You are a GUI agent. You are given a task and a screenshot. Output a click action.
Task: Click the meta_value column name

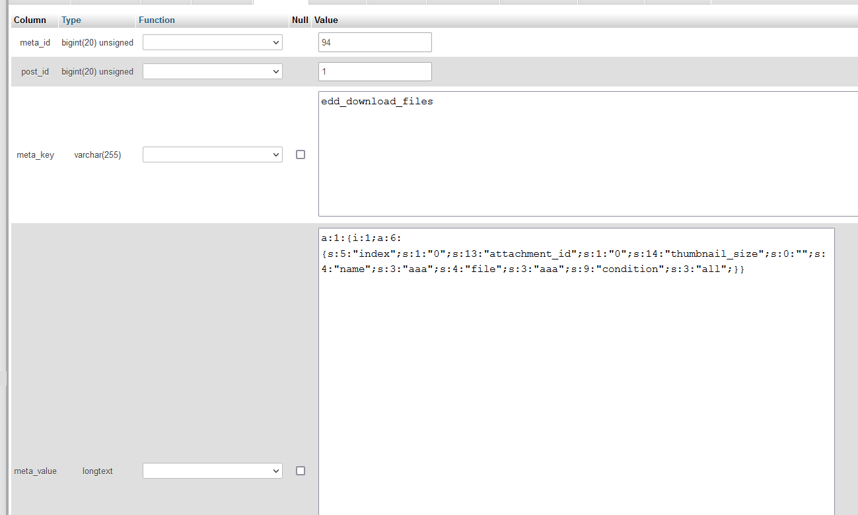pyautogui.click(x=36, y=471)
